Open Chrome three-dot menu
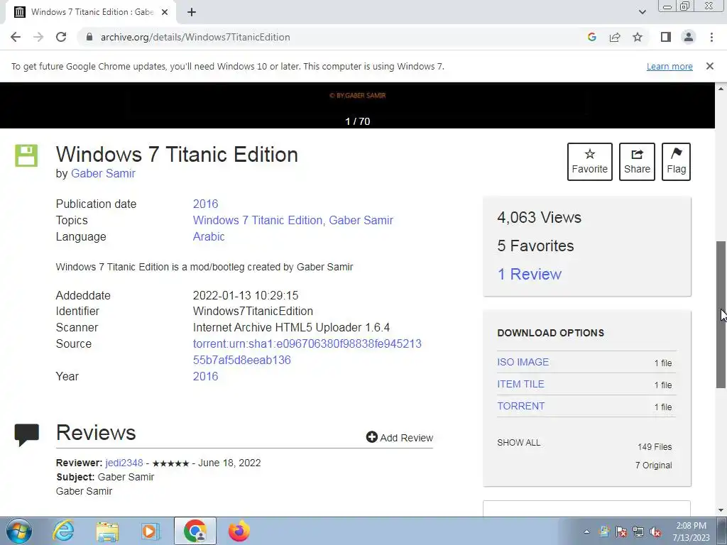727x545 pixels. [711, 37]
